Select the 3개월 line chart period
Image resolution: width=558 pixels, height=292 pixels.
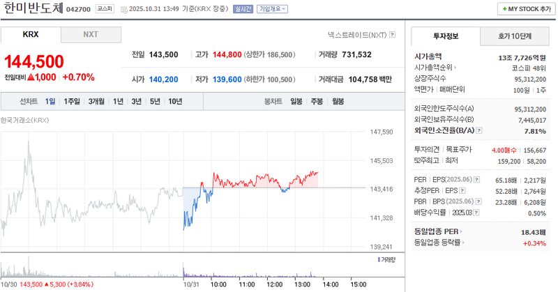click(x=96, y=101)
